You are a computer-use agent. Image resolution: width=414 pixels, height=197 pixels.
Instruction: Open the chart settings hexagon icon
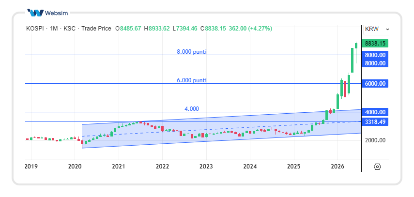pos(378,167)
